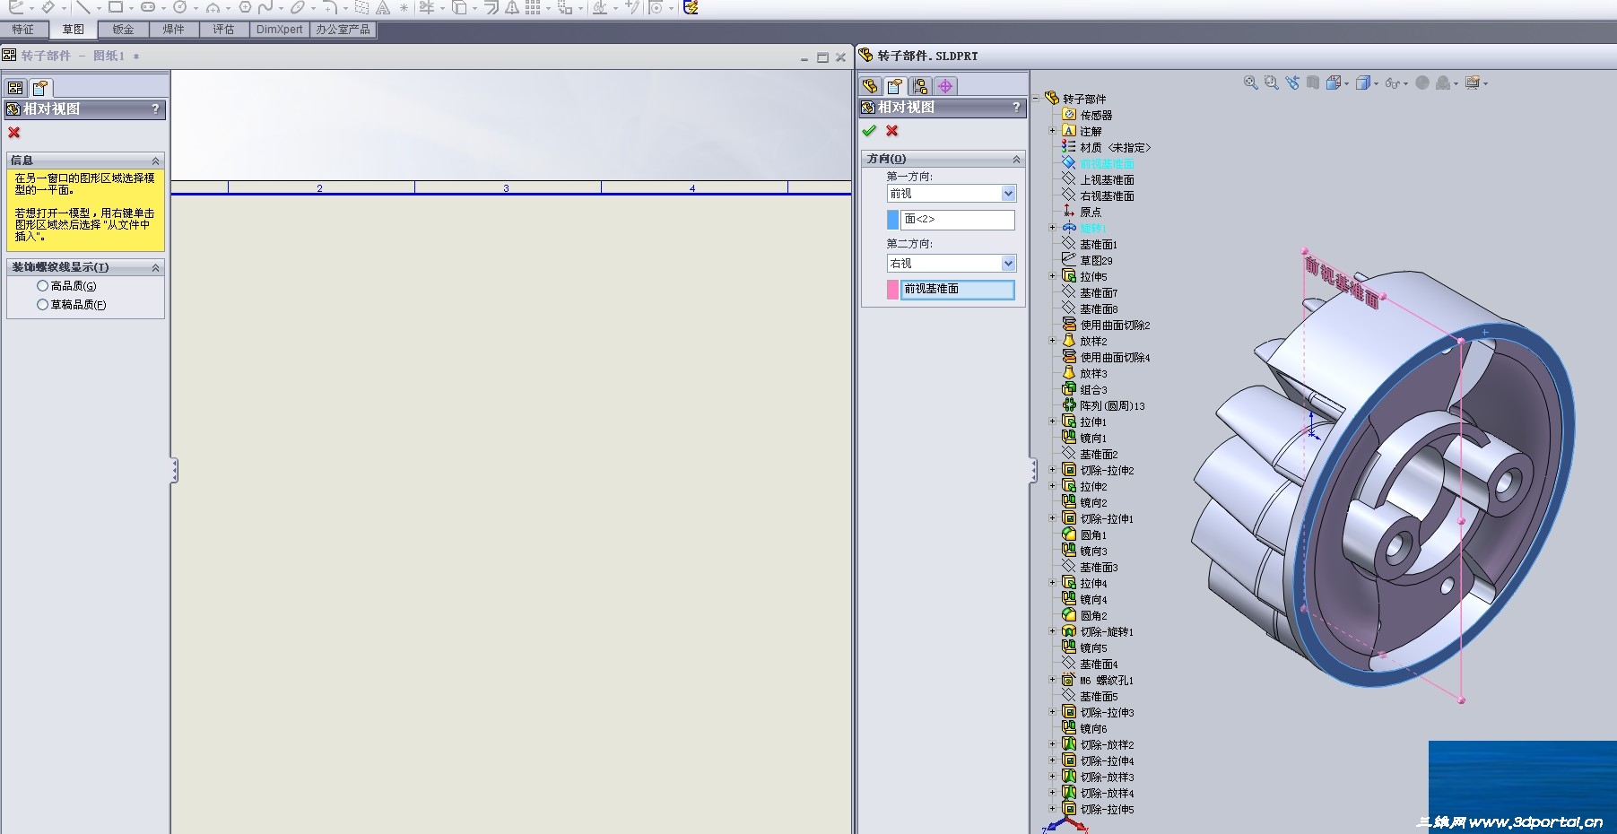The width and height of the screenshot is (1617, 834).
Task: Select the Offset Entities tool
Action: coord(491,7)
